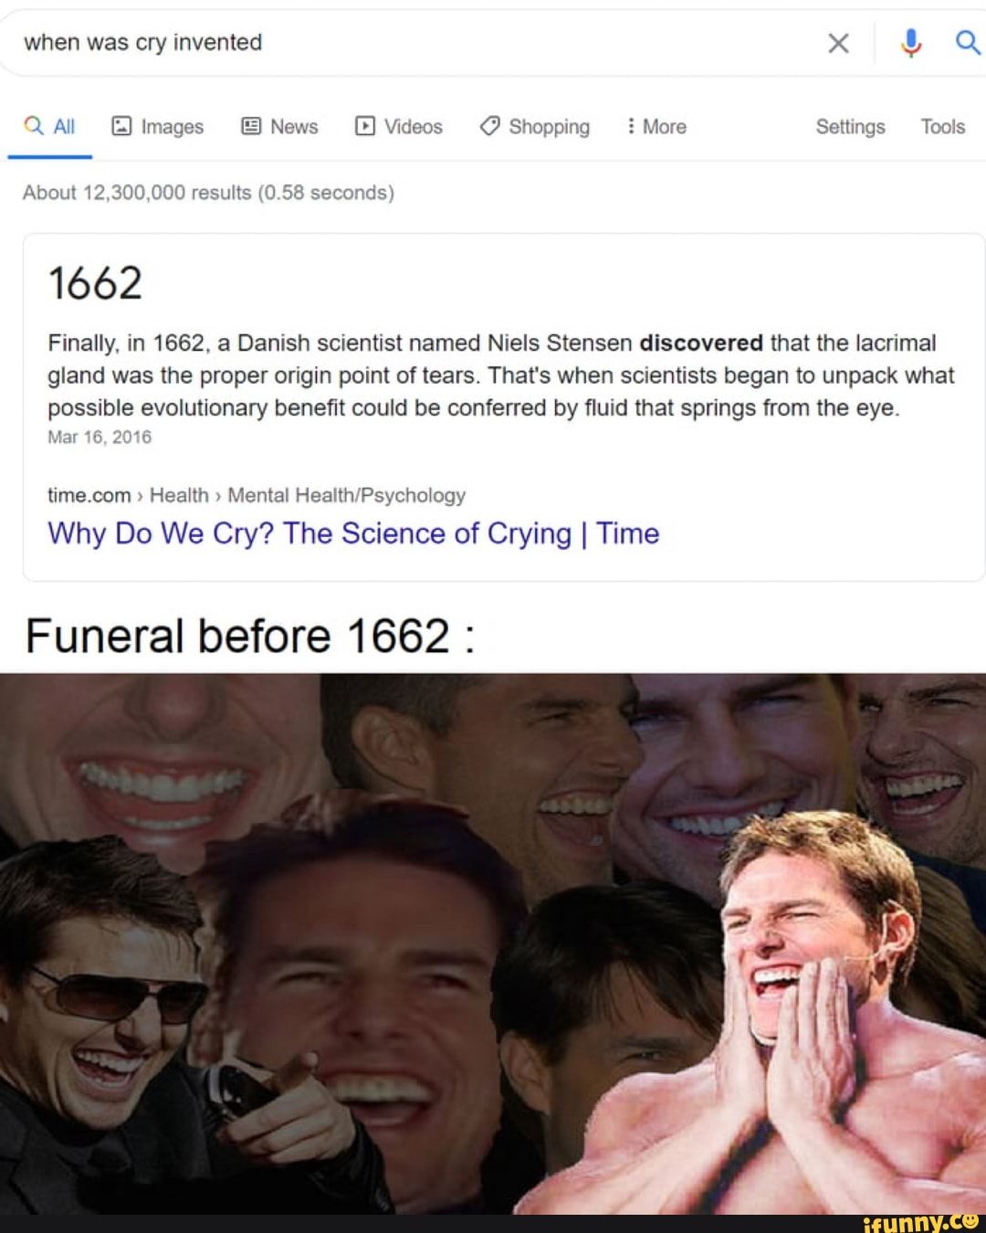Click the iFunny.co watermark logo
986x1233 pixels.
point(920,1222)
